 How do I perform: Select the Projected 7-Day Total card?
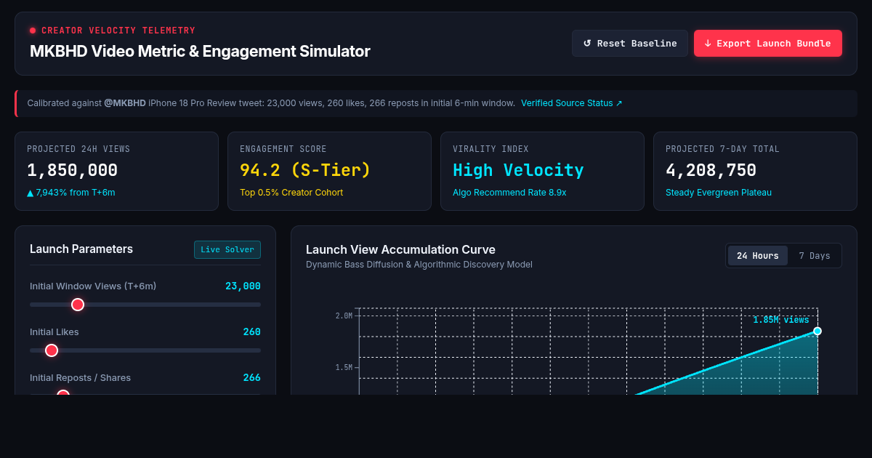pos(755,171)
